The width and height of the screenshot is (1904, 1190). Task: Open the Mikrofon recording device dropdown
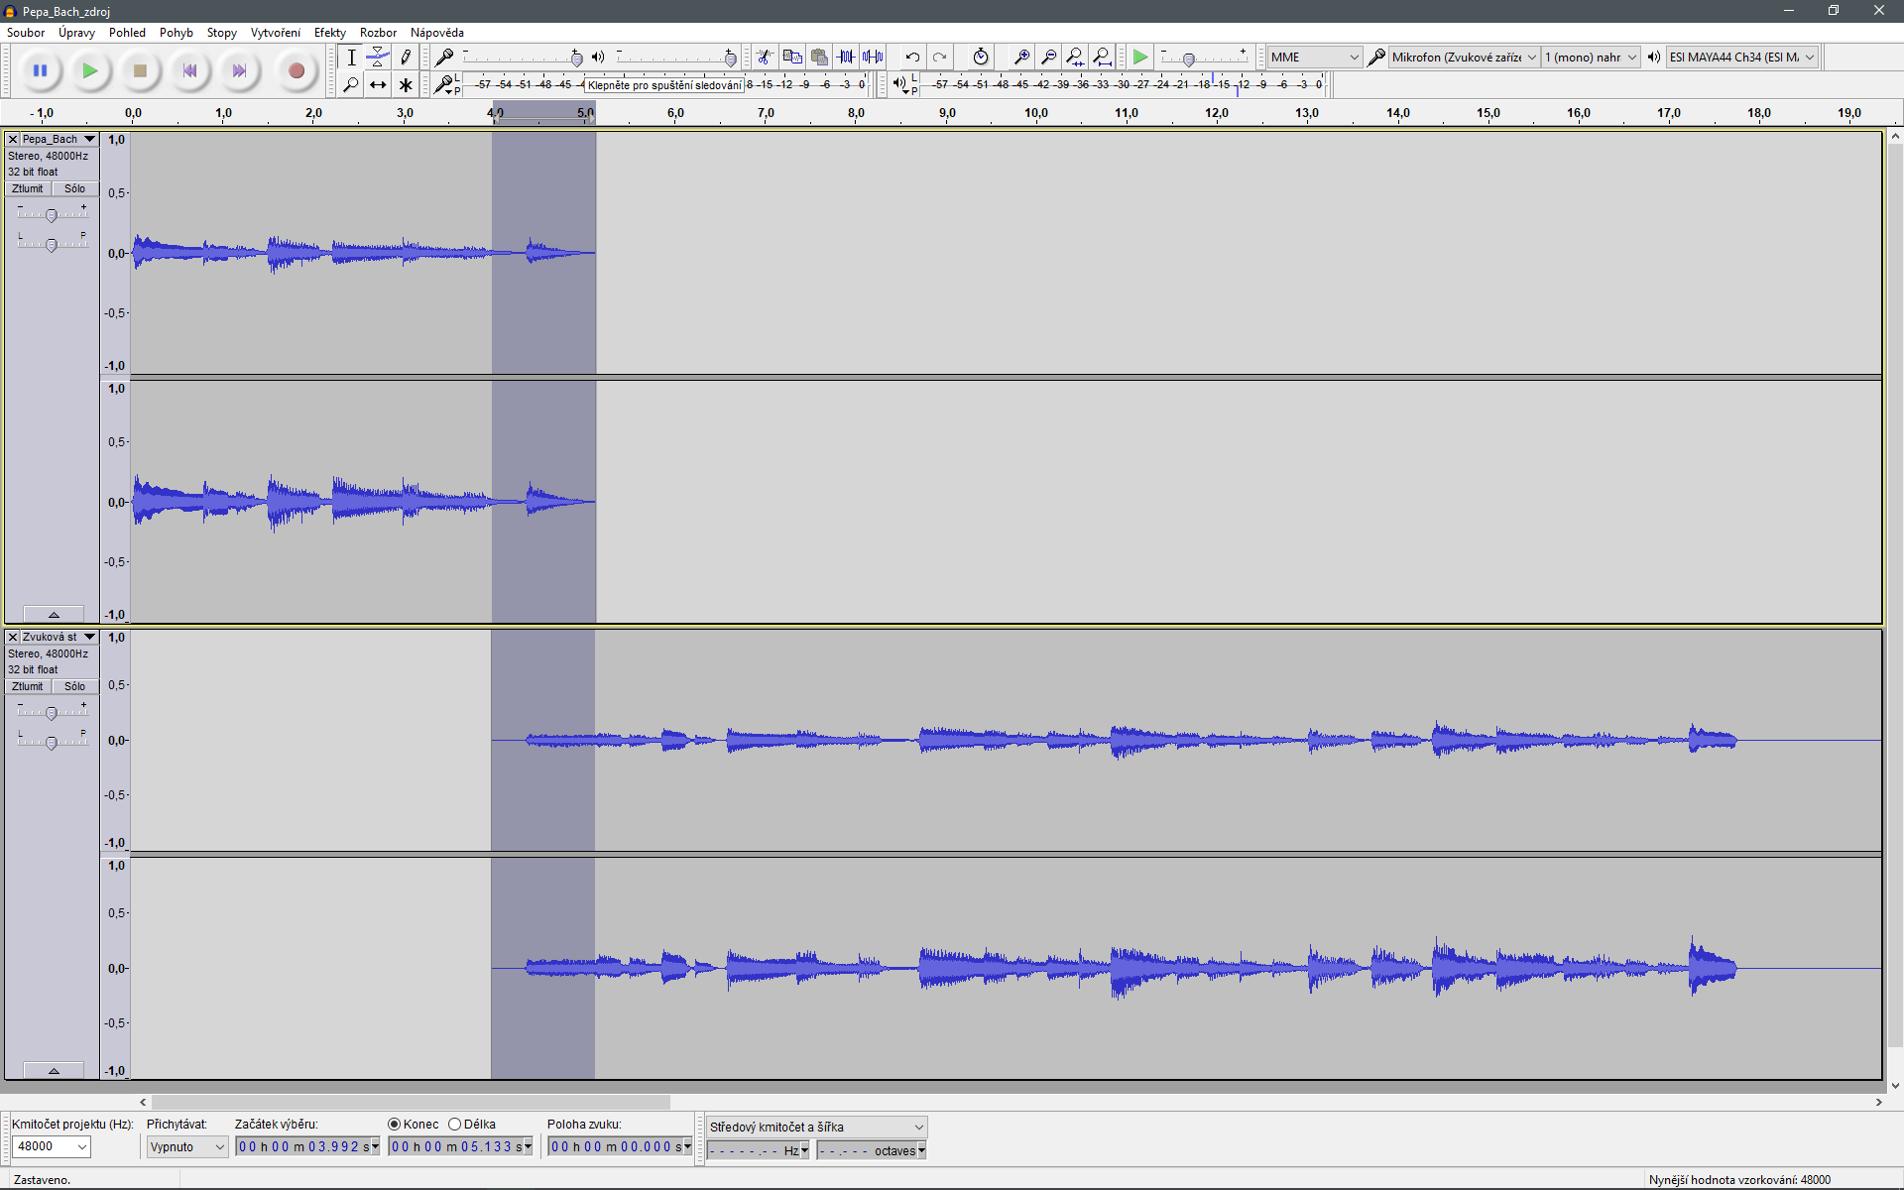click(1464, 57)
